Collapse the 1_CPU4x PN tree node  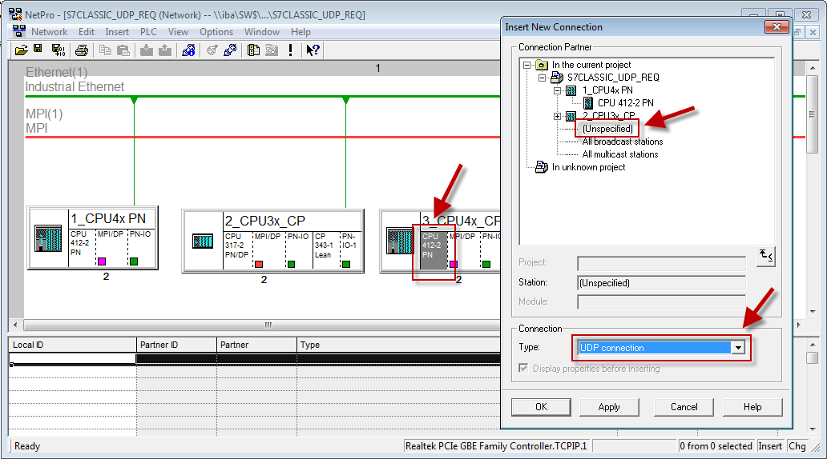tap(558, 90)
